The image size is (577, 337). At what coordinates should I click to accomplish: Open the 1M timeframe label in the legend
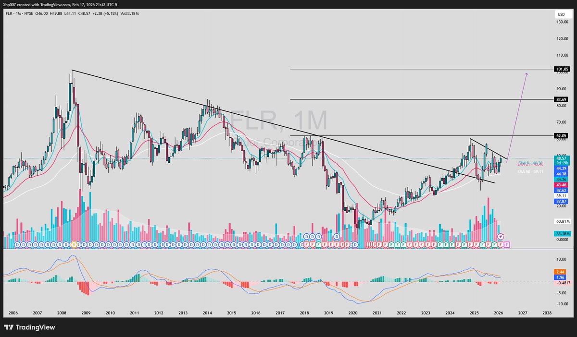coord(22,13)
